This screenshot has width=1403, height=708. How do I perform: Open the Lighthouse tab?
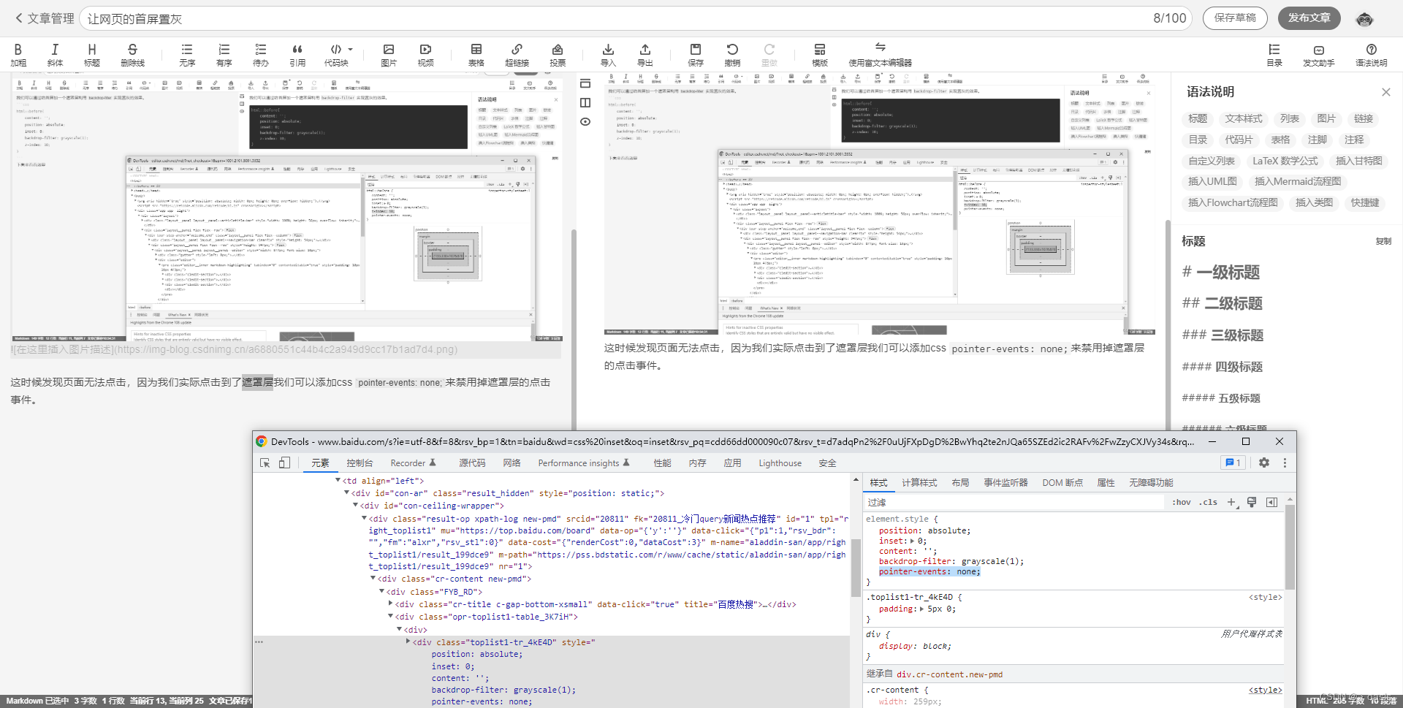[x=780, y=463]
